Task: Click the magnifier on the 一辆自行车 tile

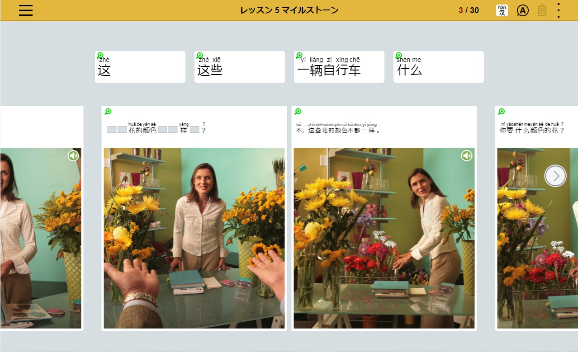Action: click(x=299, y=55)
